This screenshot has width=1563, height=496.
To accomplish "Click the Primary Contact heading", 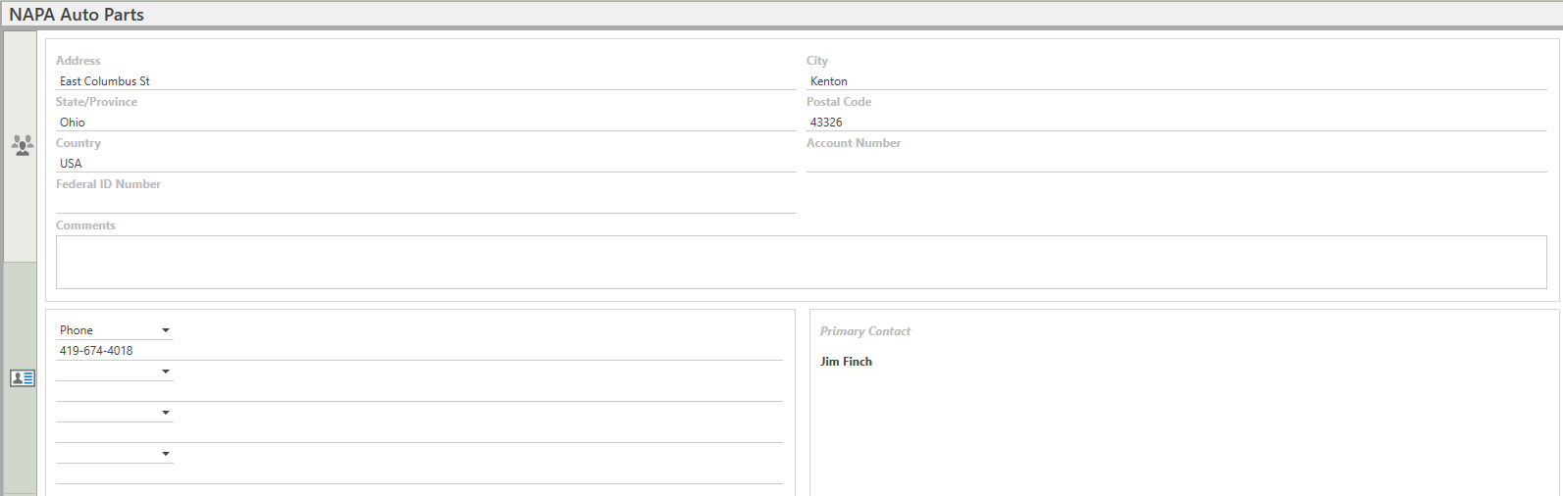I will tap(865, 331).
